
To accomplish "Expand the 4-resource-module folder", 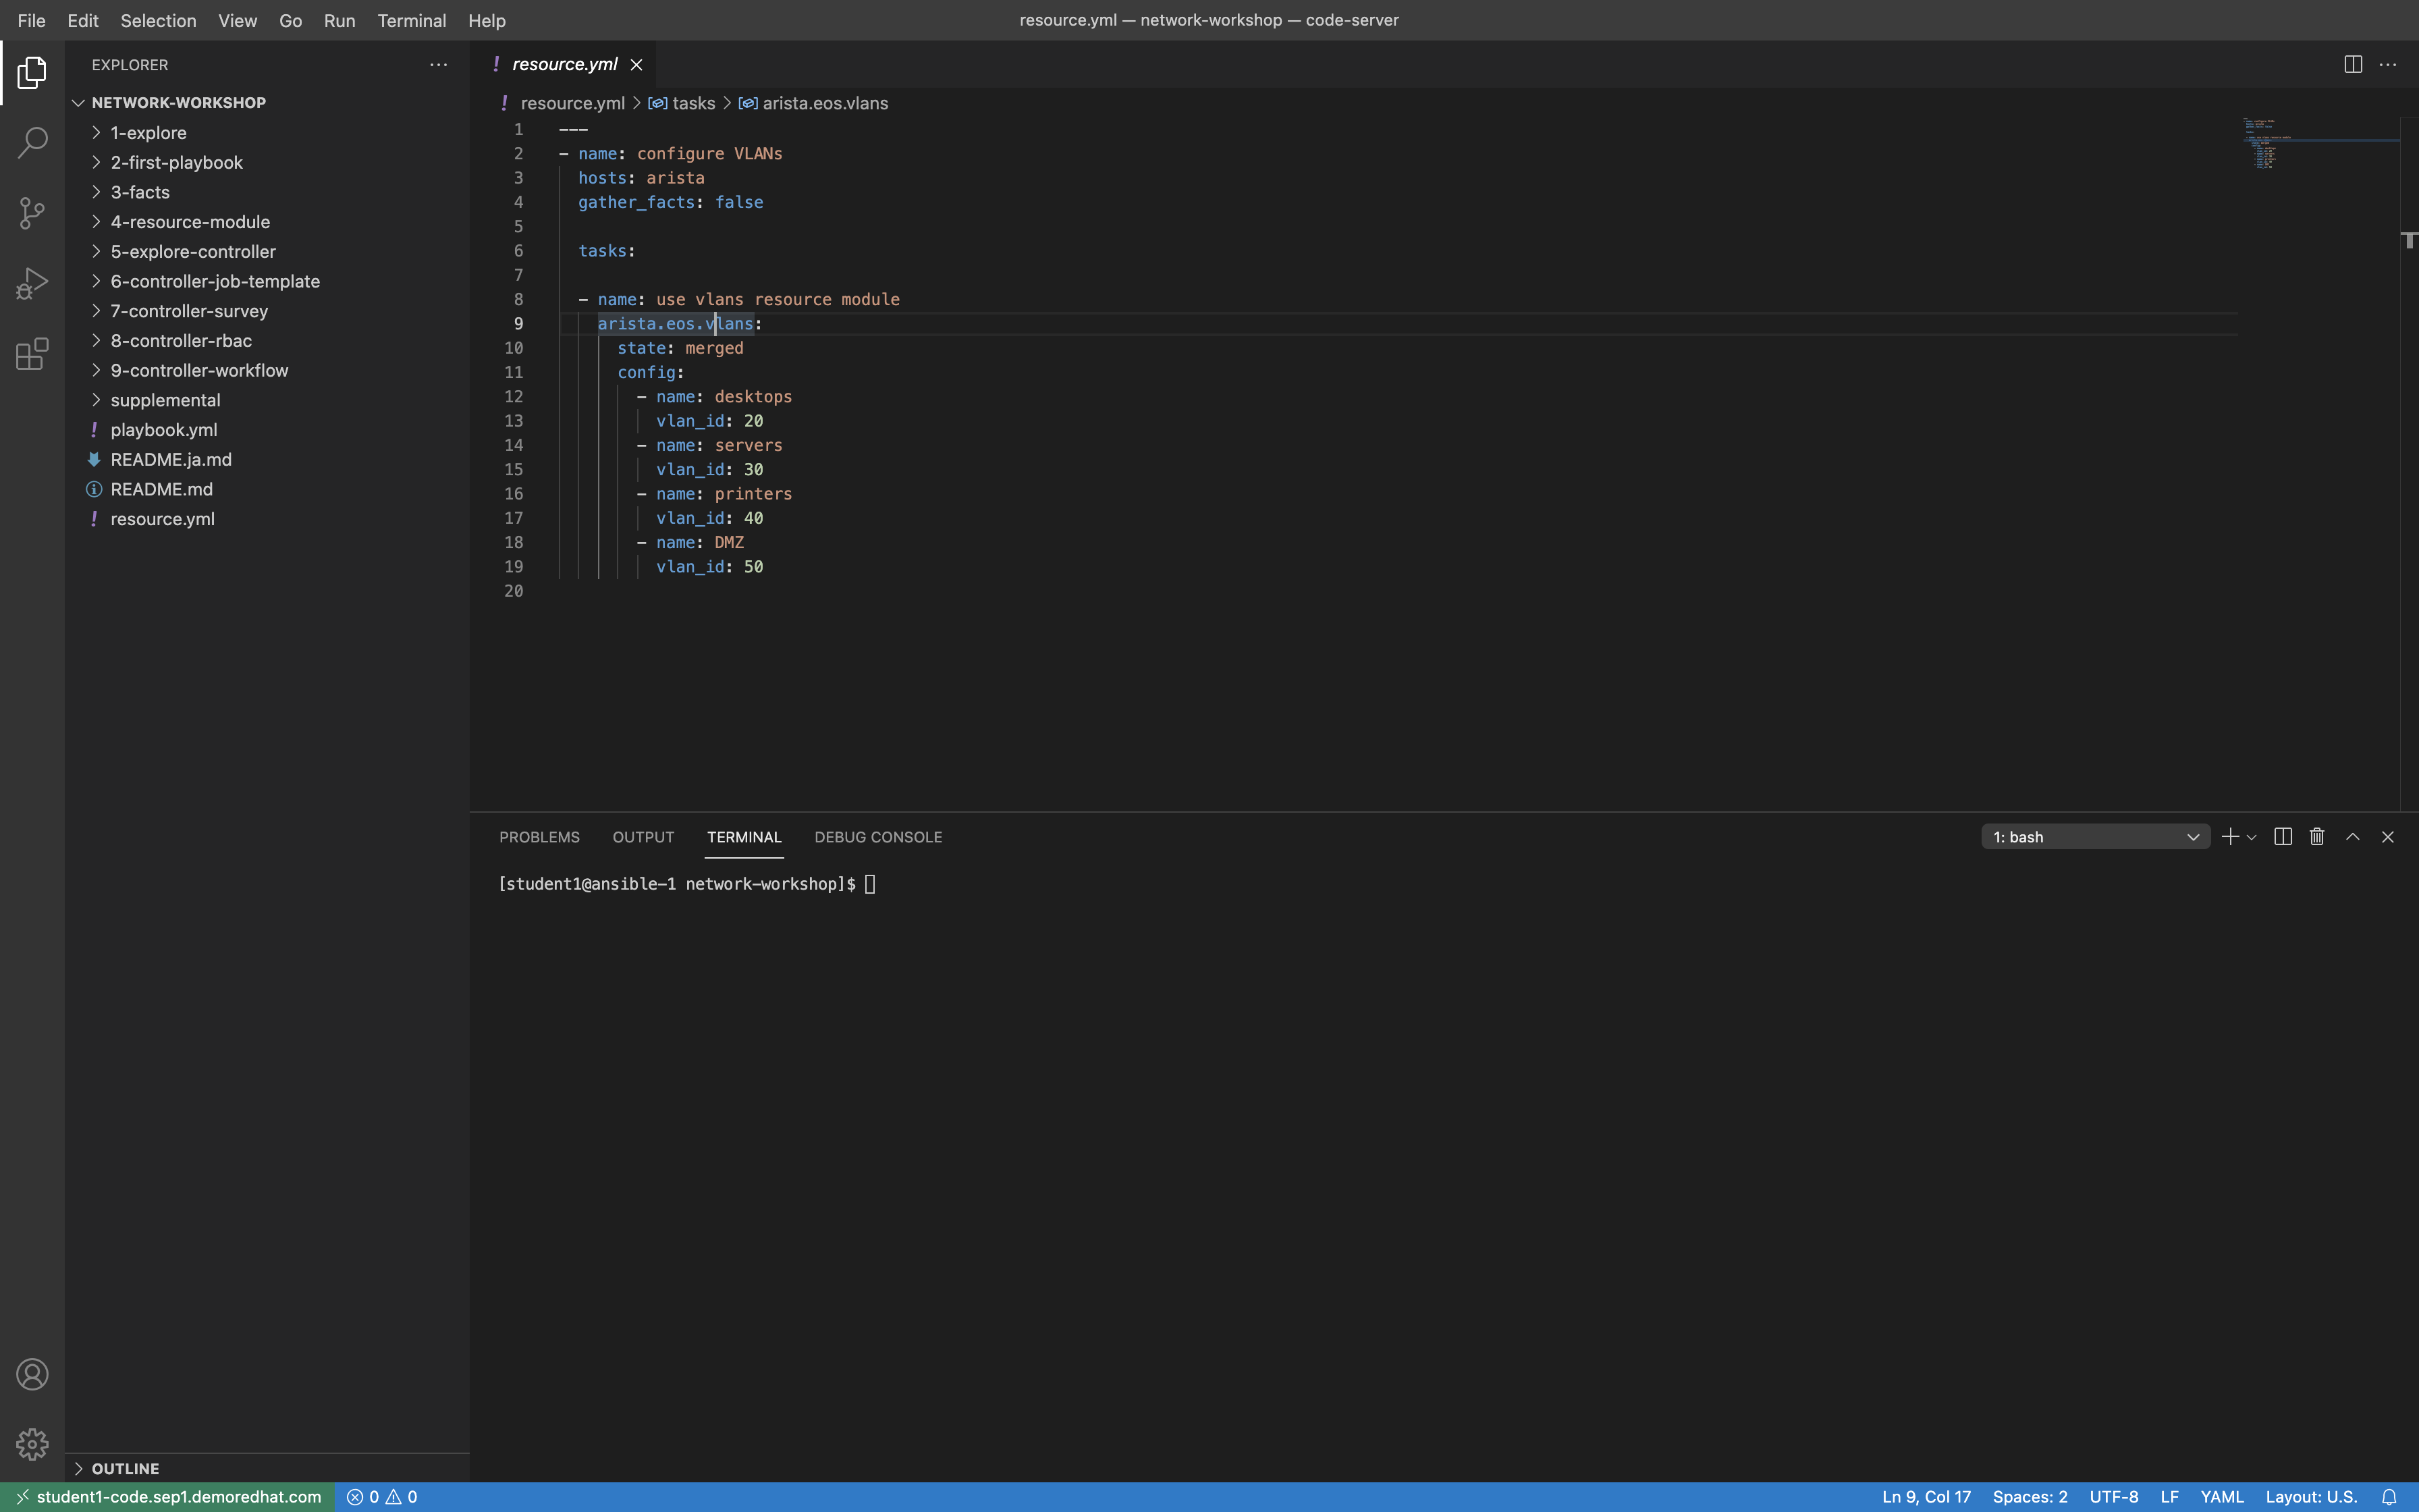I will [190, 223].
